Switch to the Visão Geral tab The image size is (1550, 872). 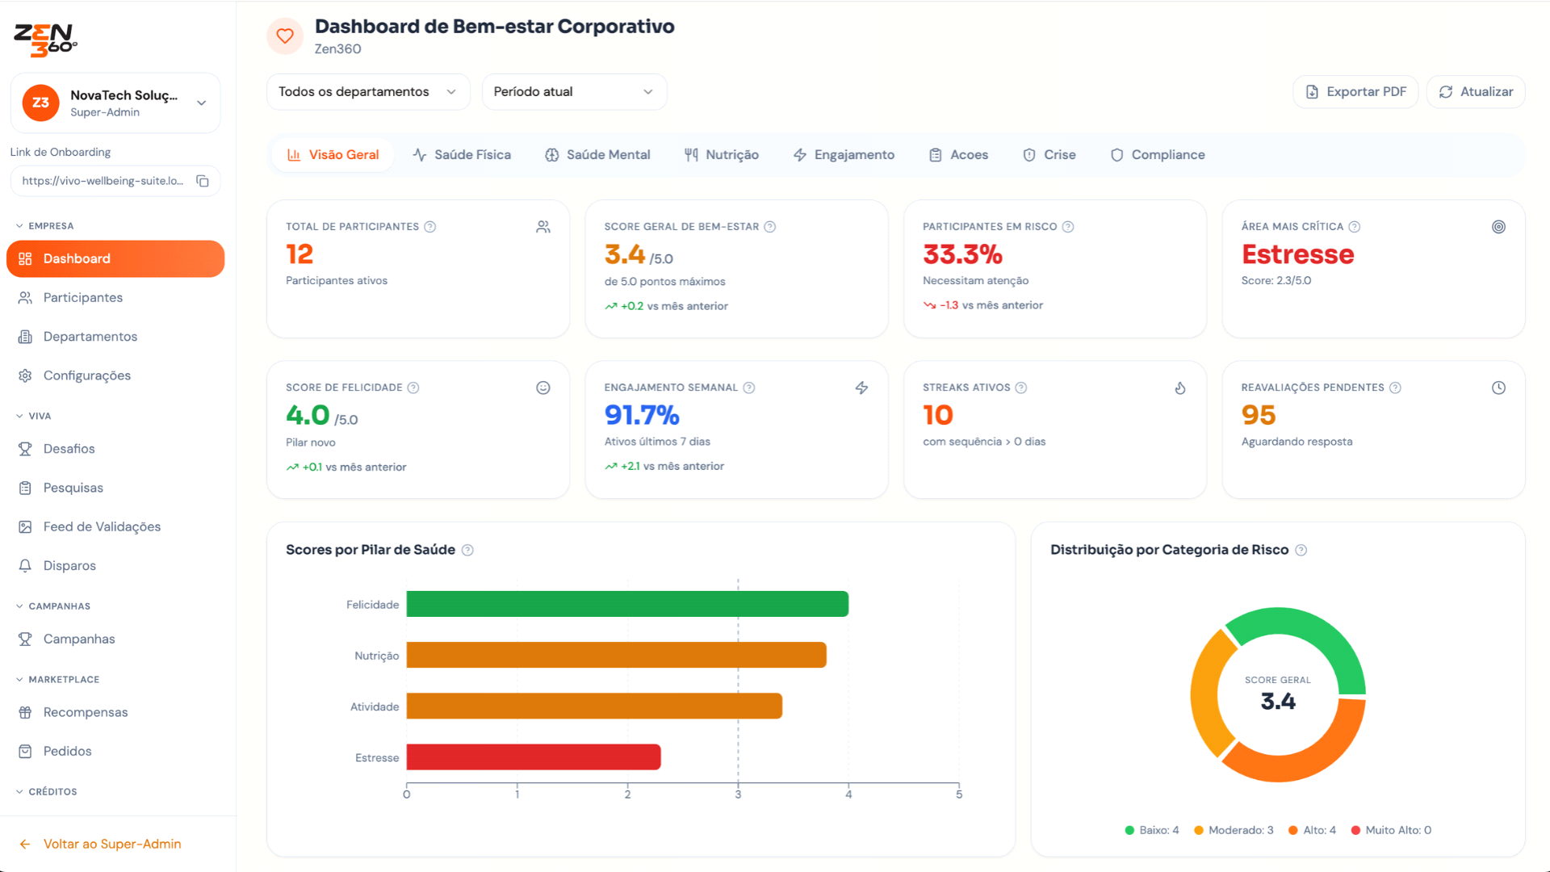pyautogui.click(x=333, y=155)
